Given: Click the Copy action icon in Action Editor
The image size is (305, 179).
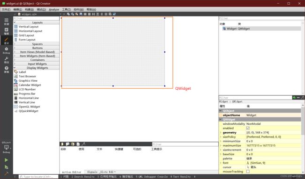Looking at the screenshot, I should 68,144.
